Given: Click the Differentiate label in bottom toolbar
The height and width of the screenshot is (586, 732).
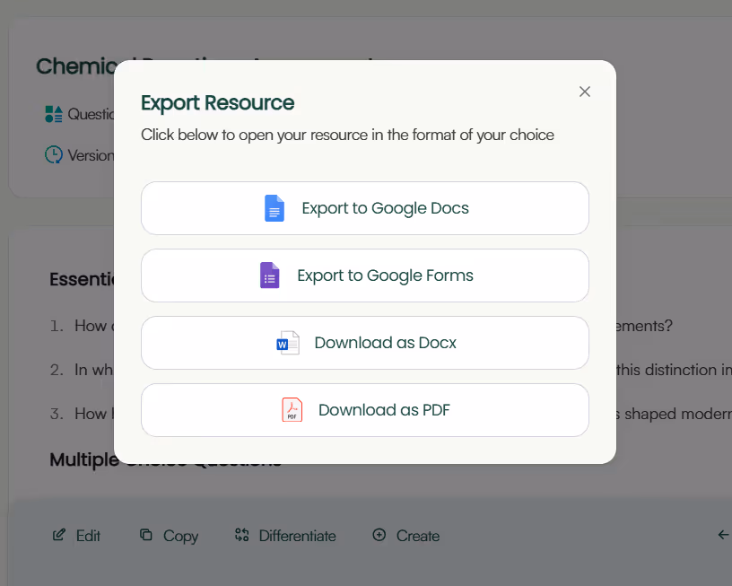Looking at the screenshot, I should [298, 536].
